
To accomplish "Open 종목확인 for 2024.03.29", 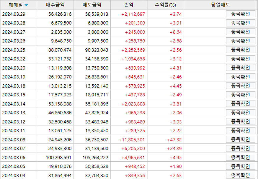I will point(241,14).
